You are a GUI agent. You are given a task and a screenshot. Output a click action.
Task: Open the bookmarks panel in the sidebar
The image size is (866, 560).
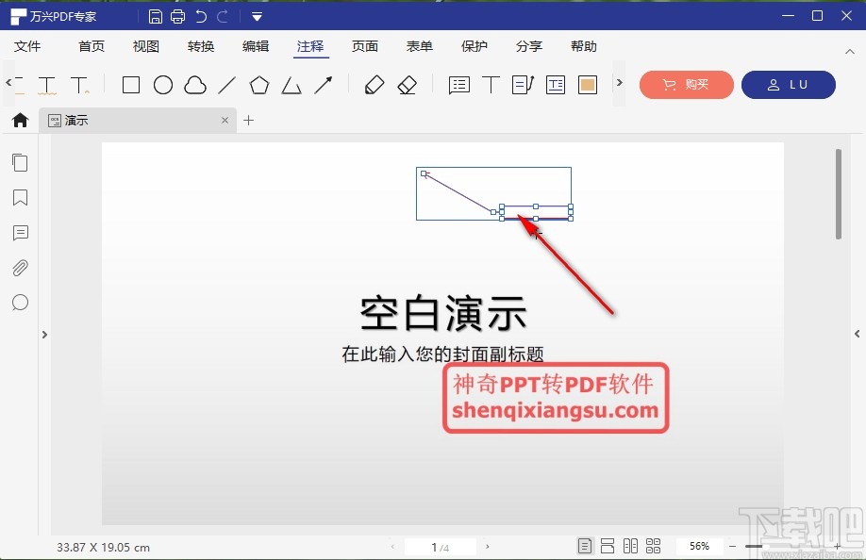click(x=20, y=198)
